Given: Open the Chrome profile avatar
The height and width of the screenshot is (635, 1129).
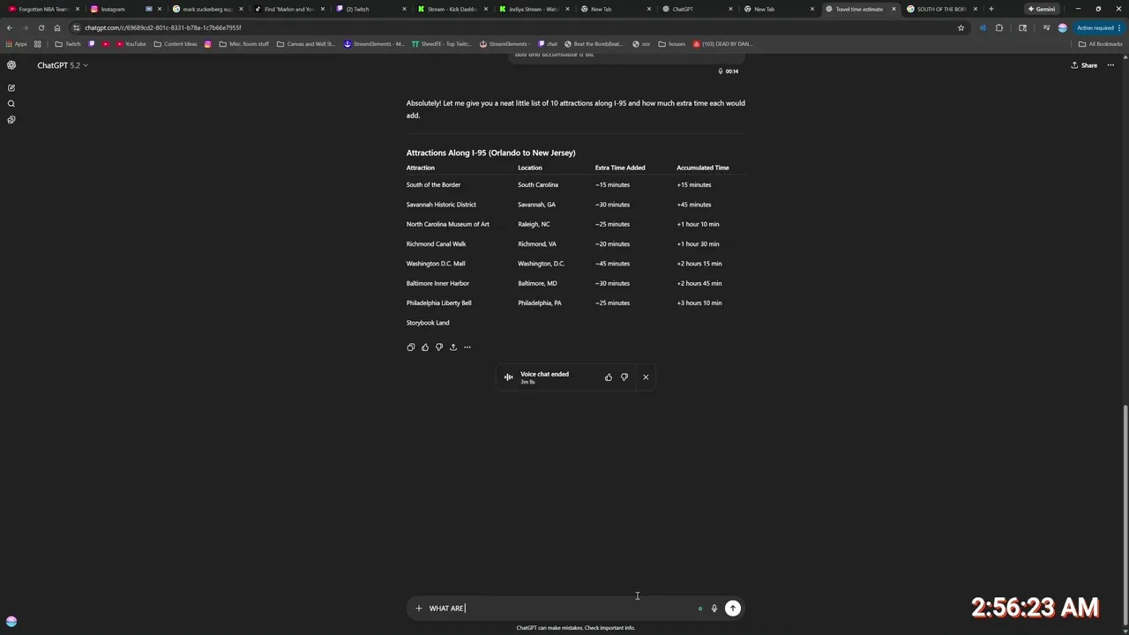Looking at the screenshot, I should (1062, 27).
